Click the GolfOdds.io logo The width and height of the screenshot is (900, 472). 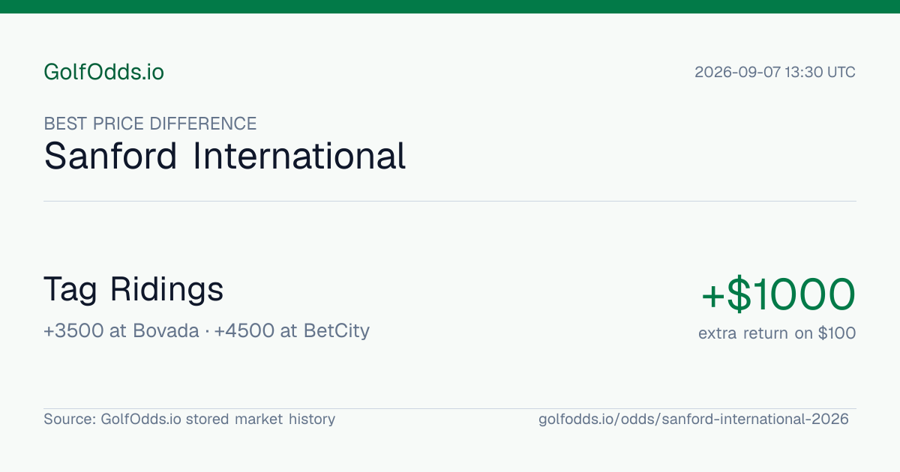103,72
